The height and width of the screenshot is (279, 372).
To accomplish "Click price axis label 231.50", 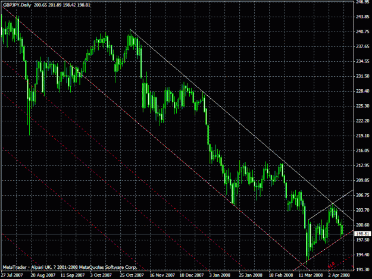I will [362, 76].
